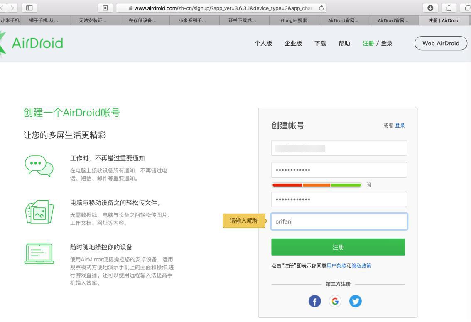This screenshot has width=471, height=322.
Task: Switch to the Google 搜索 tab
Action: [x=294, y=20]
